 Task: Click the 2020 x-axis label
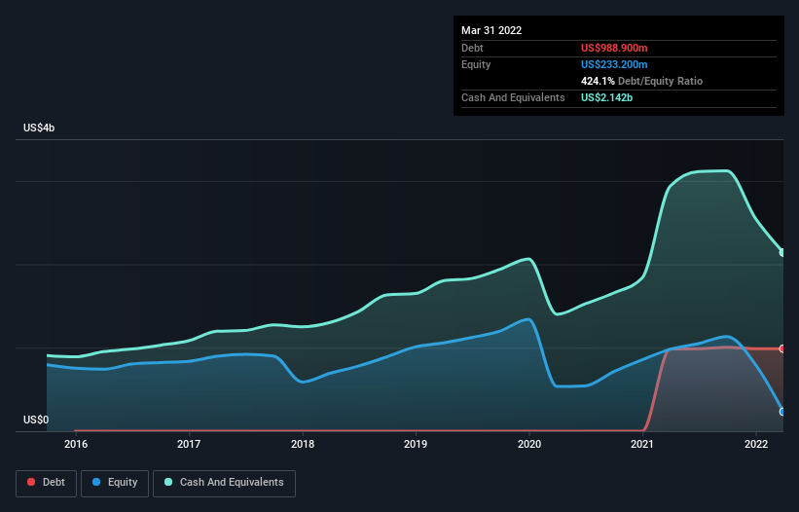pos(529,444)
